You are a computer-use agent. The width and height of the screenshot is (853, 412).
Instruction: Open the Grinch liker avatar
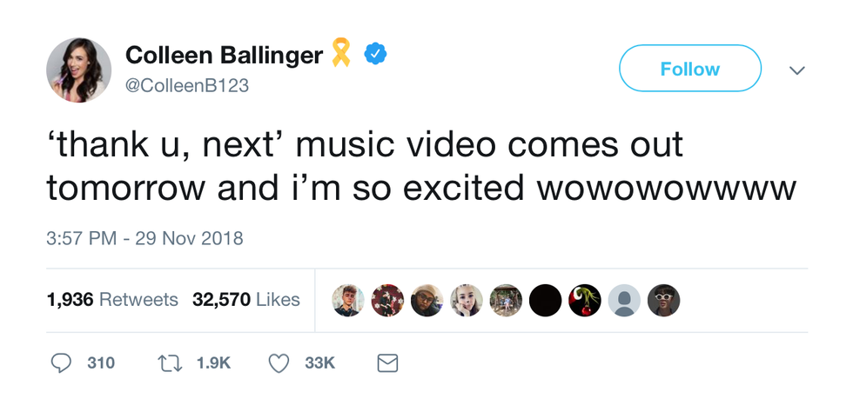point(585,300)
